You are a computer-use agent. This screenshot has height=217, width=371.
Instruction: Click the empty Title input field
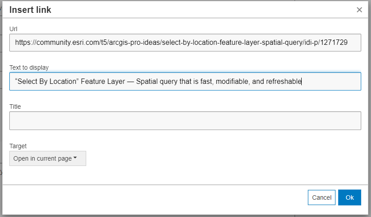(185, 121)
